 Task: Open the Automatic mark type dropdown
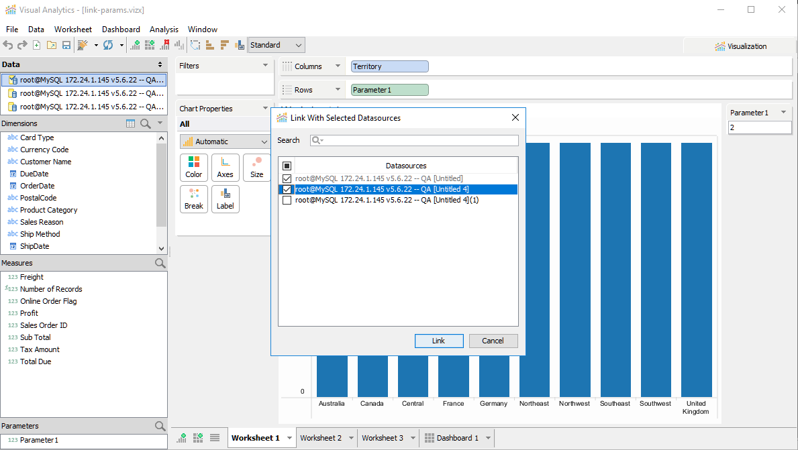tap(224, 142)
